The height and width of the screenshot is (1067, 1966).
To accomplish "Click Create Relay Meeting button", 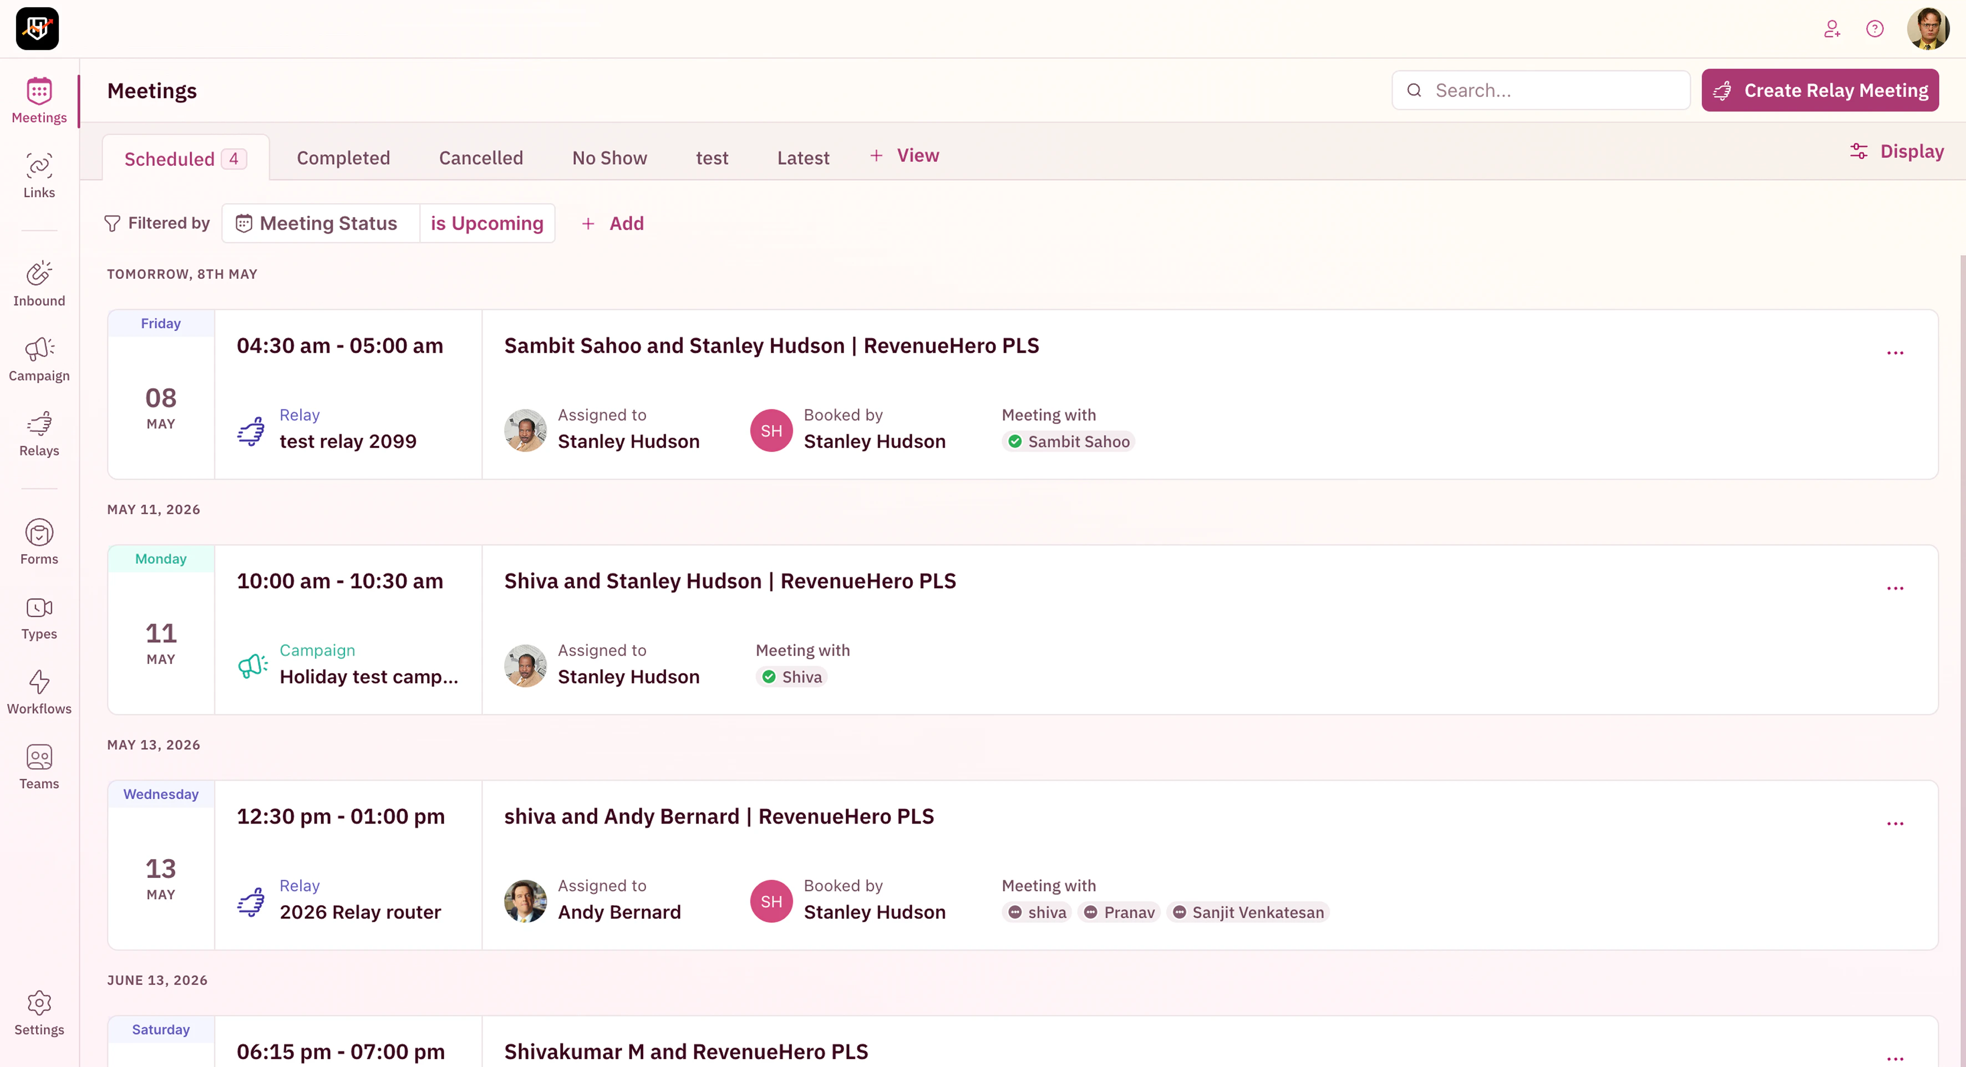I will (1820, 90).
